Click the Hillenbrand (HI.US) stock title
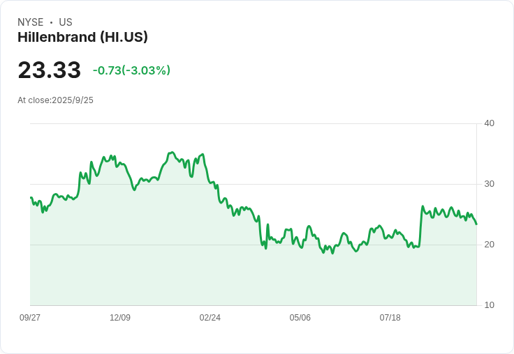This screenshot has height=354, width=514. 82,38
